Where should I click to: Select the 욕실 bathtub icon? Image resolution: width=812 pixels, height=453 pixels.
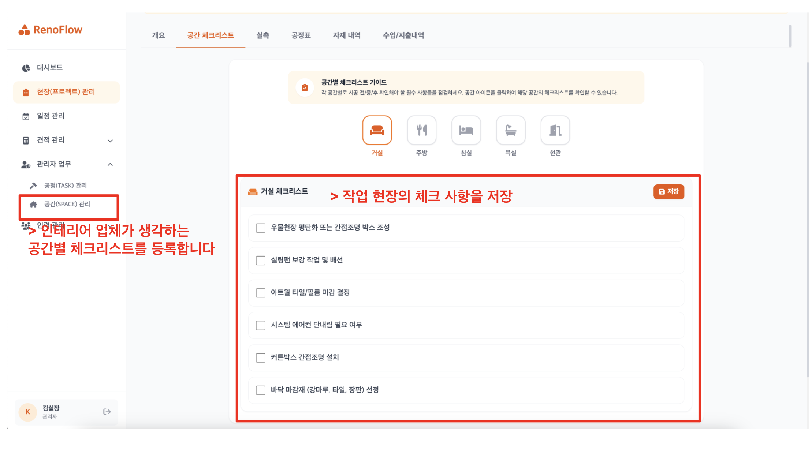point(511,130)
